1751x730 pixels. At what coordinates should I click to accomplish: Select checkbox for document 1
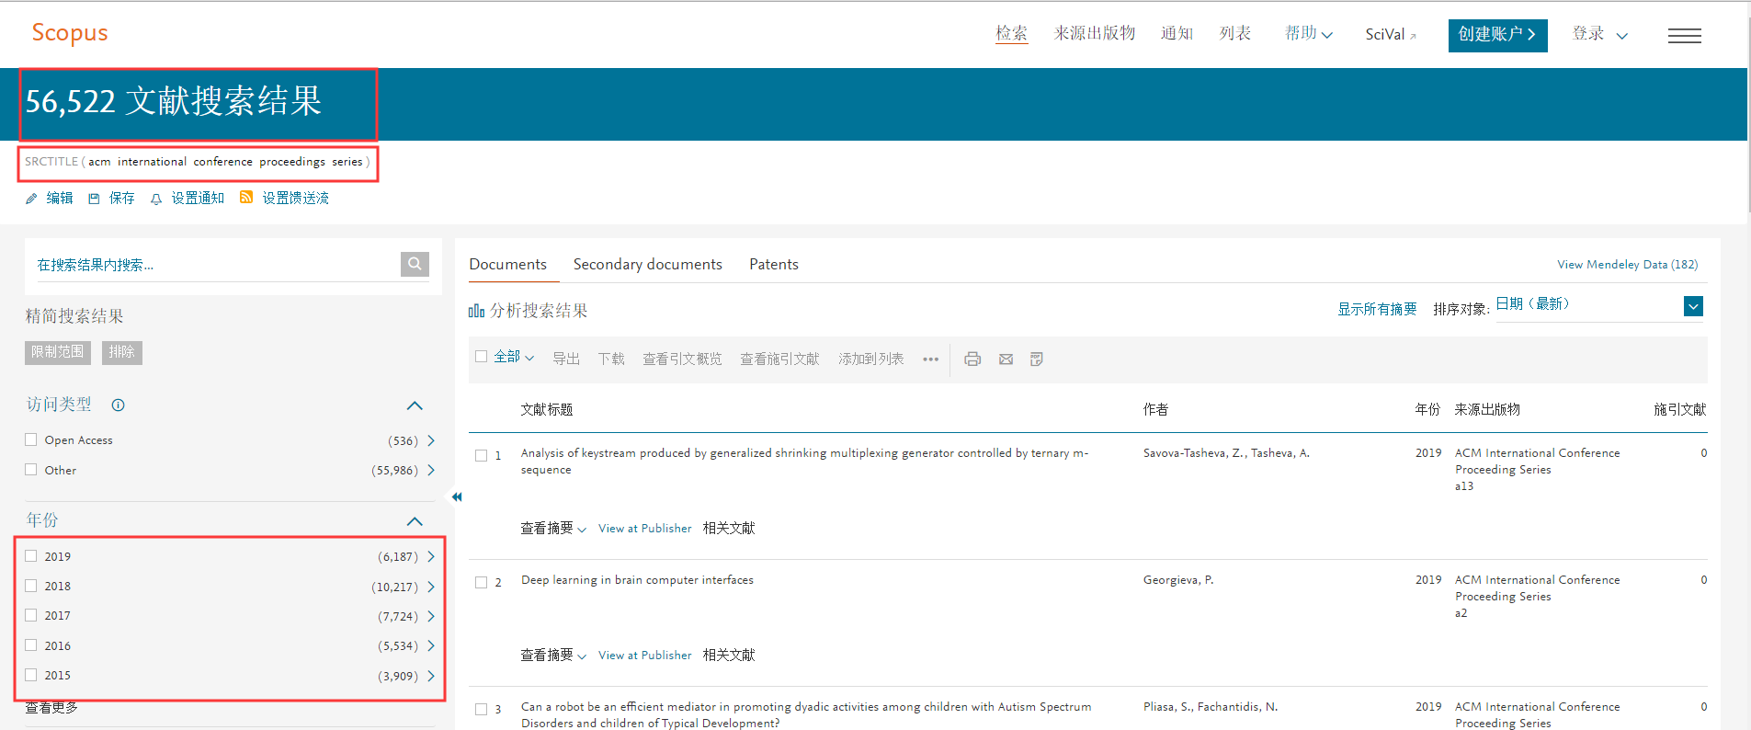[x=481, y=455]
